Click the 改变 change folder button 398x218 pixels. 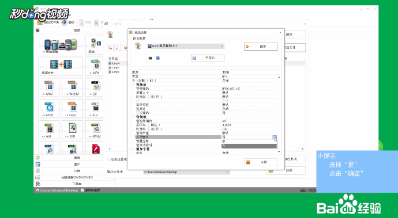point(286,171)
